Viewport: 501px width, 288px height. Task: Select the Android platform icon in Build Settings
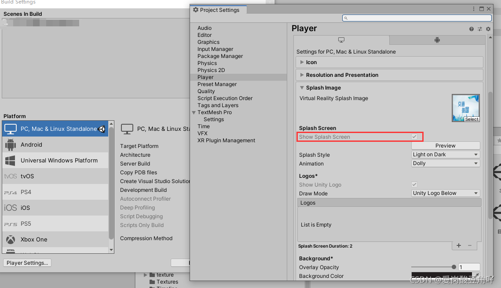pyautogui.click(x=11, y=145)
